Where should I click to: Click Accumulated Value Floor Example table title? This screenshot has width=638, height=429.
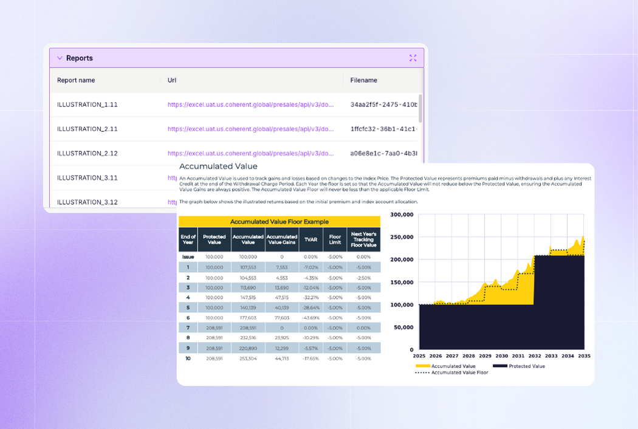pos(280,222)
